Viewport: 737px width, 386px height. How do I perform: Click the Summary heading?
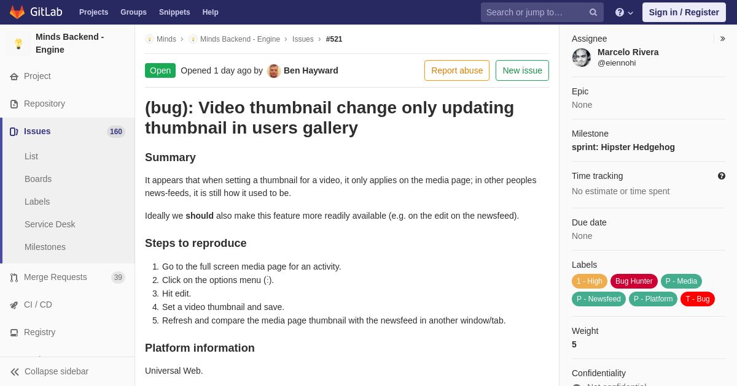pos(170,157)
